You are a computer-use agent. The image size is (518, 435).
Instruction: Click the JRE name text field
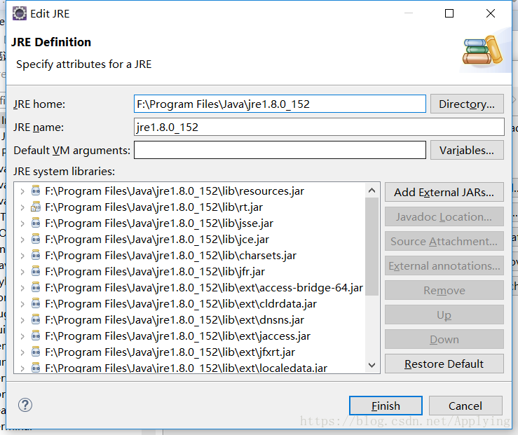pyautogui.click(x=319, y=127)
